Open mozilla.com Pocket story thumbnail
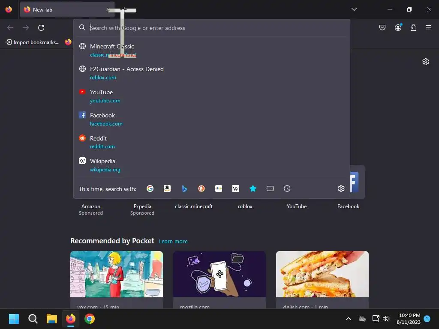The width and height of the screenshot is (439, 329). [219, 274]
